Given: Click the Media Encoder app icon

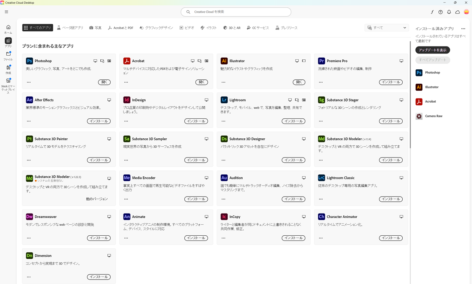Looking at the screenshot, I should tap(127, 178).
